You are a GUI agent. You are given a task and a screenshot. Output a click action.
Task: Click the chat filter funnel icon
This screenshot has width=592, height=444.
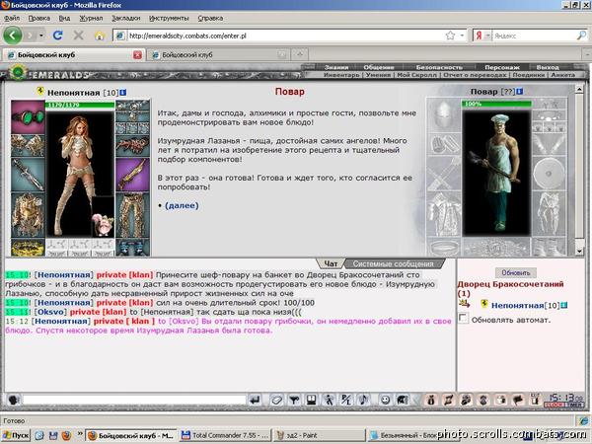tap(294, 400)
